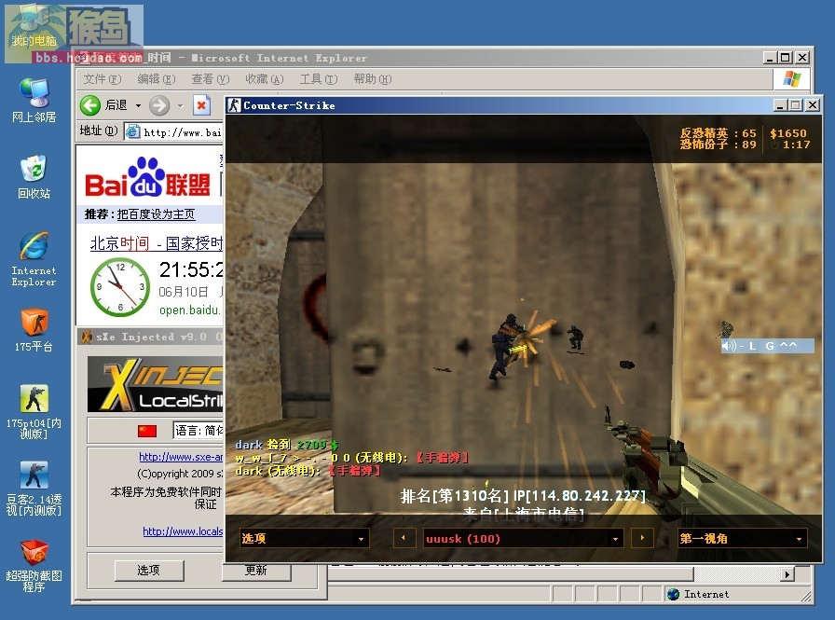Click the 选项 button in sXe window
This screenshot has width=835, height=620.
(149, 570)
